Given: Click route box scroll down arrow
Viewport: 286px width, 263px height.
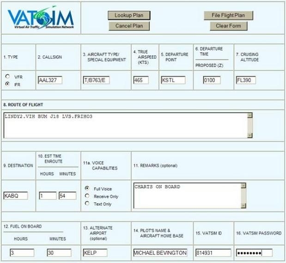Looking at the screenshot, I should click(250, 135).
